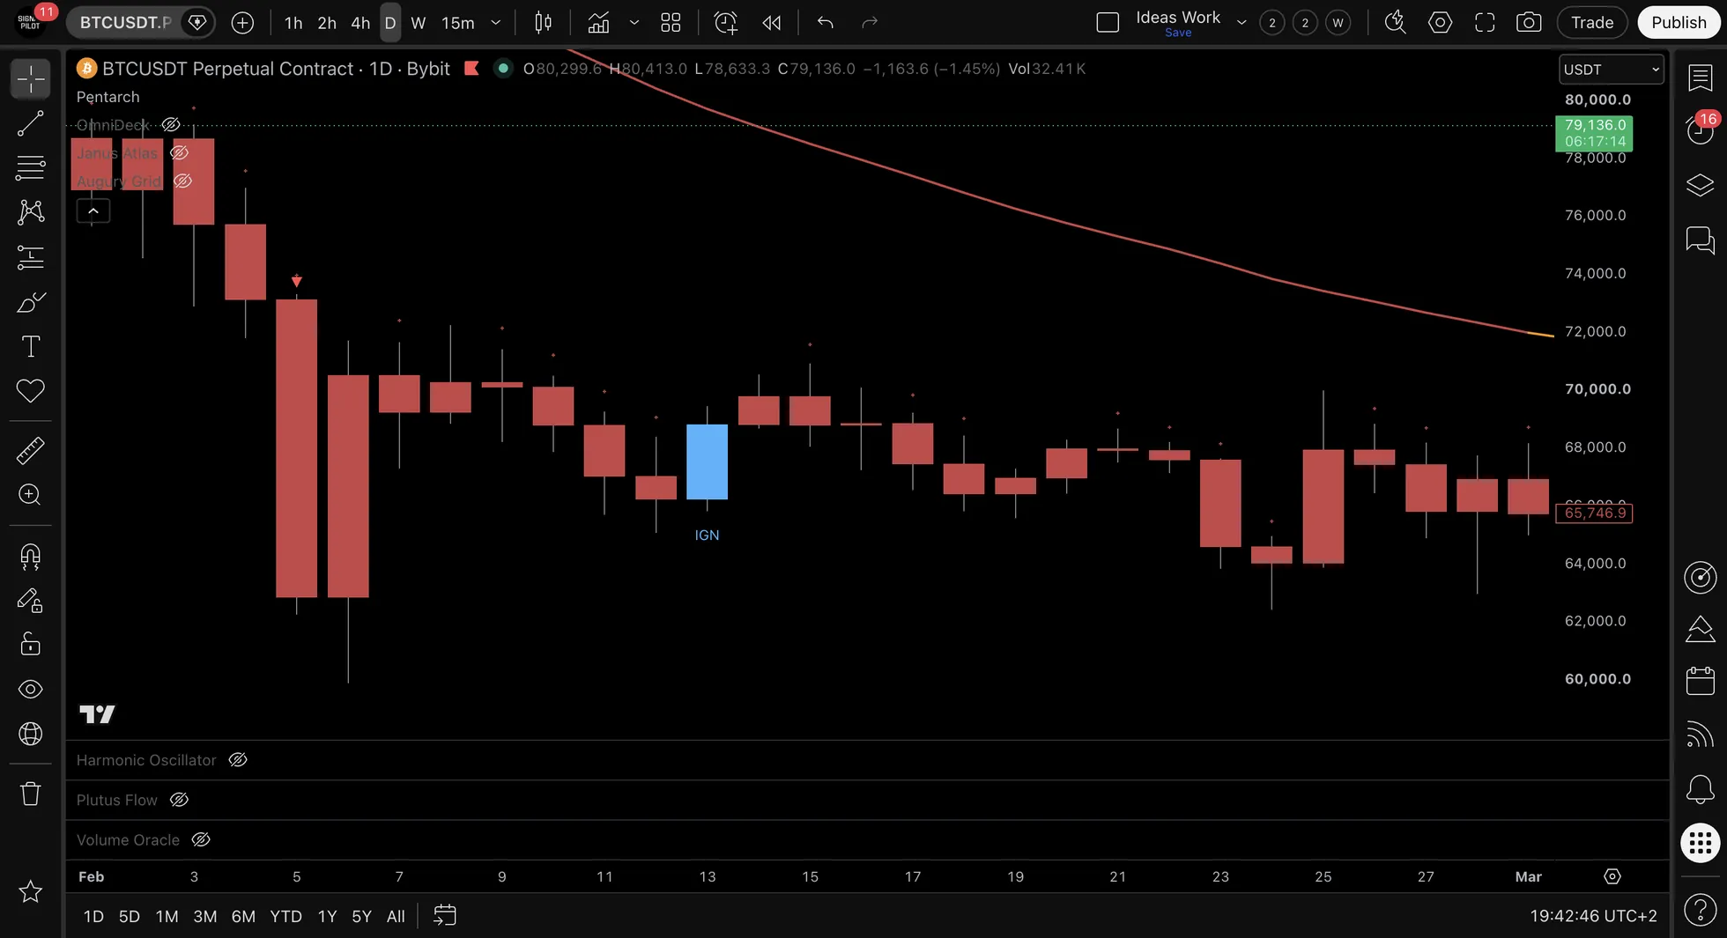Activate the zoom in tool
The height and width of the screenshot is (938, 1727).
point(31,494)
